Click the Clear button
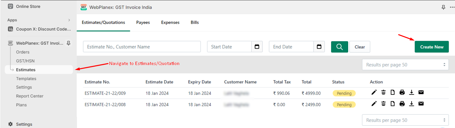455x128 pixels. click(360, 47)
